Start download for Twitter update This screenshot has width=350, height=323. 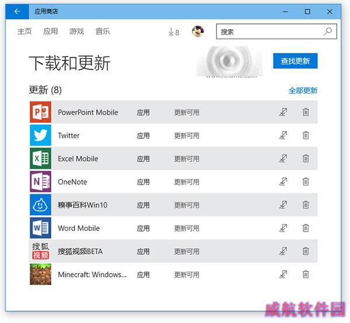tap(283, 135)
